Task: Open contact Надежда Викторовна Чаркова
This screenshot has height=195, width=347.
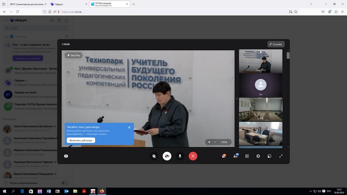Action: [30, 164]
